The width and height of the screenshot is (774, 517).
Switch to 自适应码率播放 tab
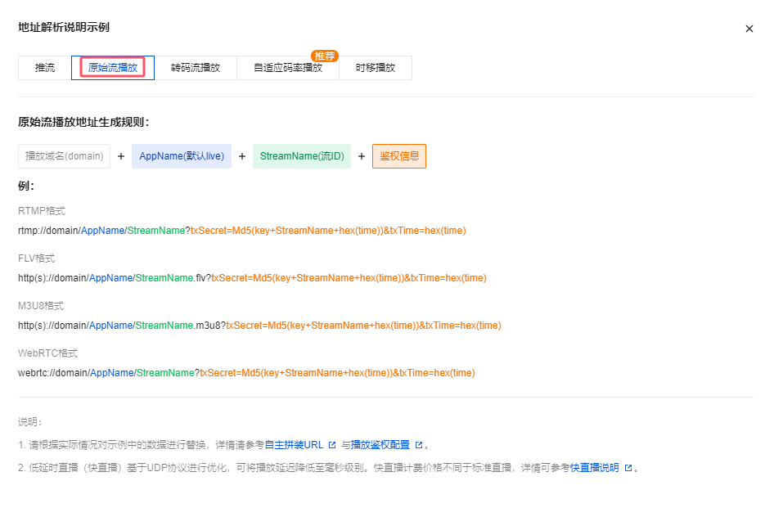288,68
